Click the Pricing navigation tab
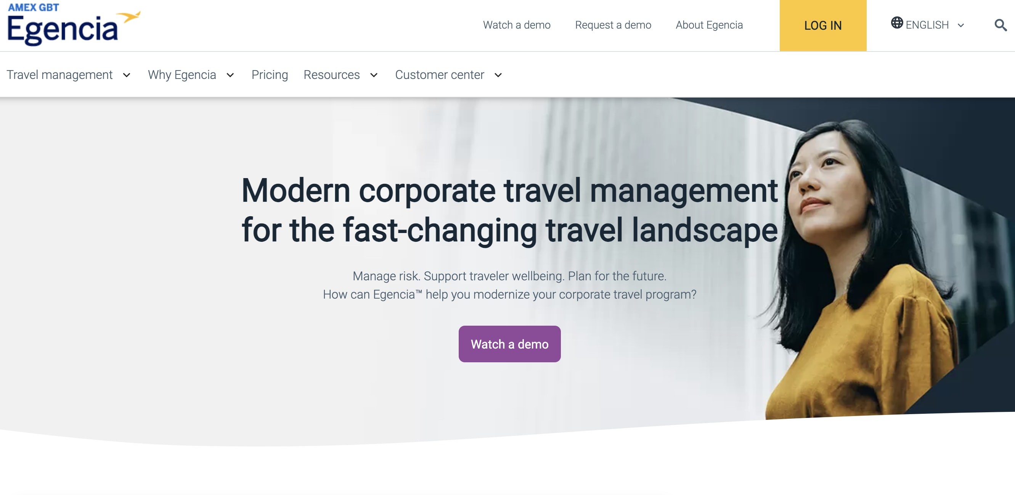This screenshot has height=495, width=1015. click(x=269, y=74)
